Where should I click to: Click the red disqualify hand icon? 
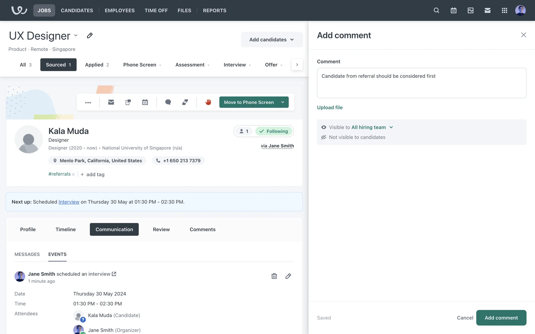click(x=208, y=102)
